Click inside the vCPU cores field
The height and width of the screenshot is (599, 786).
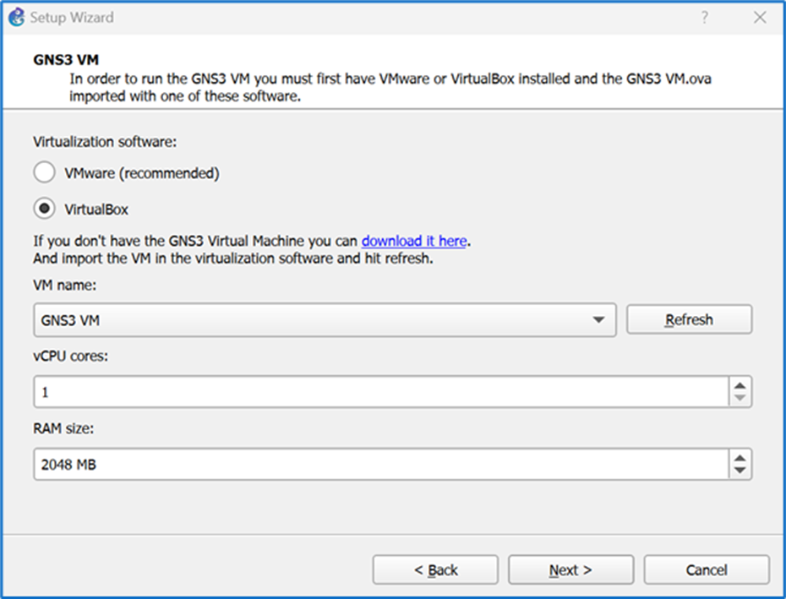tap(381, 391)
